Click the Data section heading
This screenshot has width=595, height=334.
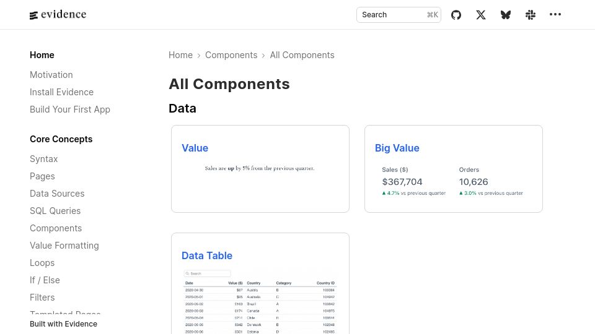coord(182,109)
